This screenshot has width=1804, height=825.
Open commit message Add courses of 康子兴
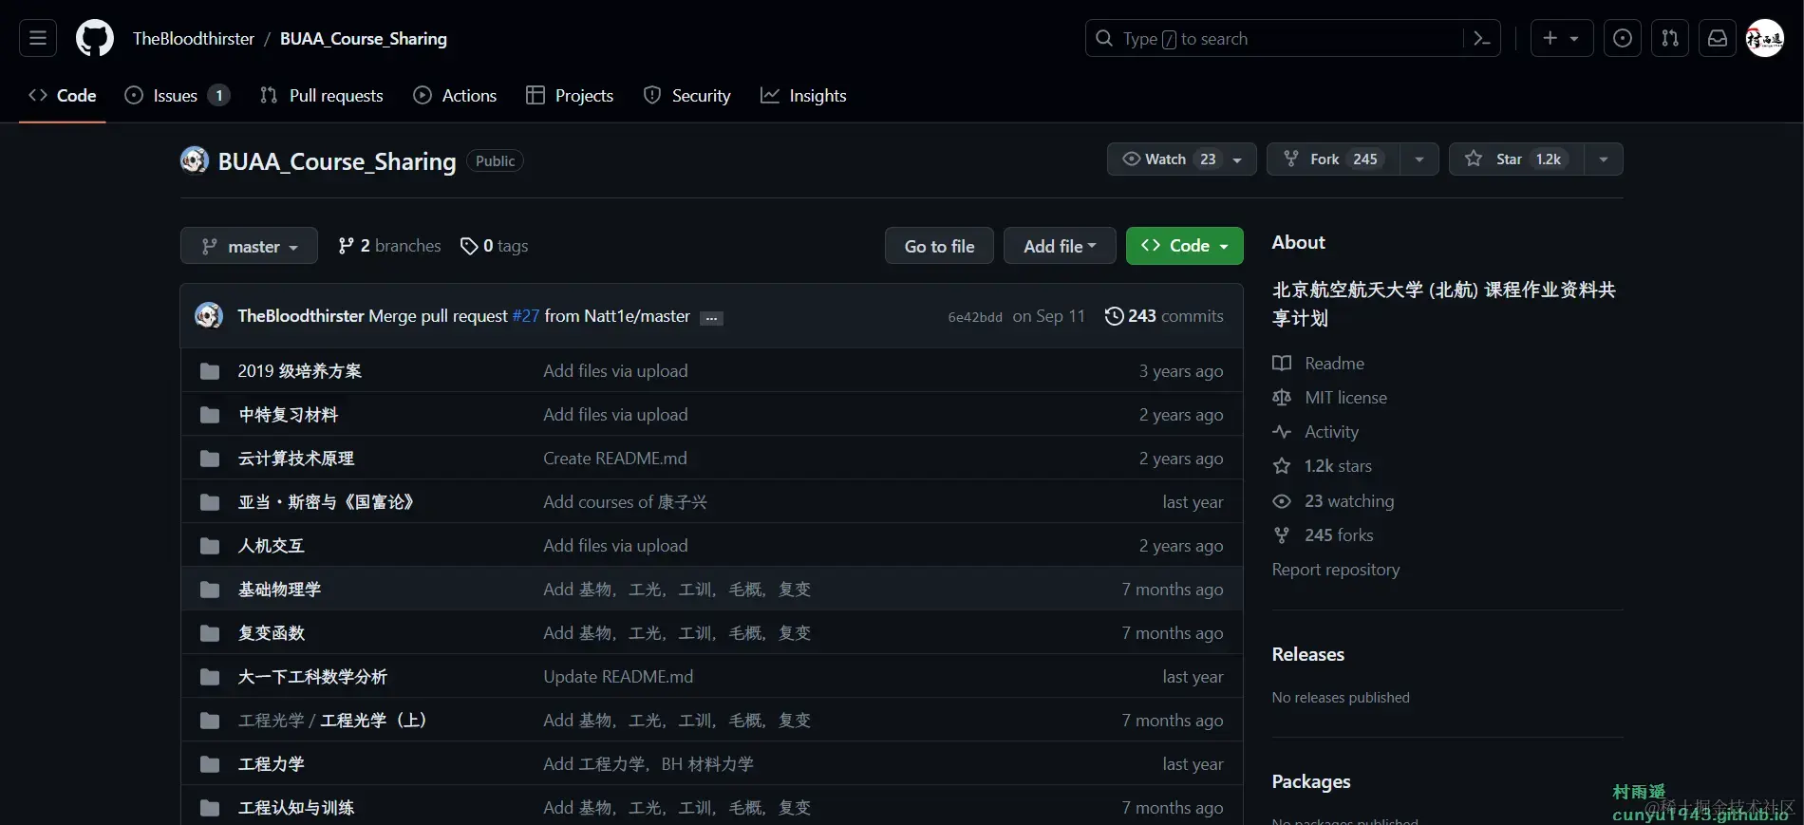[625, 502]
